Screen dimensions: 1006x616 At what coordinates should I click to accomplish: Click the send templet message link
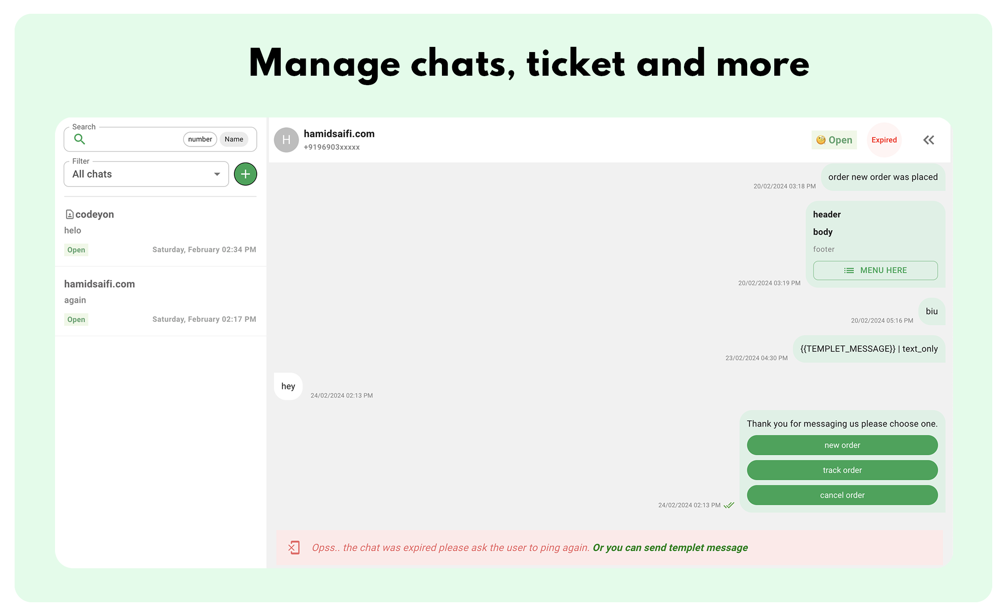point(669,548)
